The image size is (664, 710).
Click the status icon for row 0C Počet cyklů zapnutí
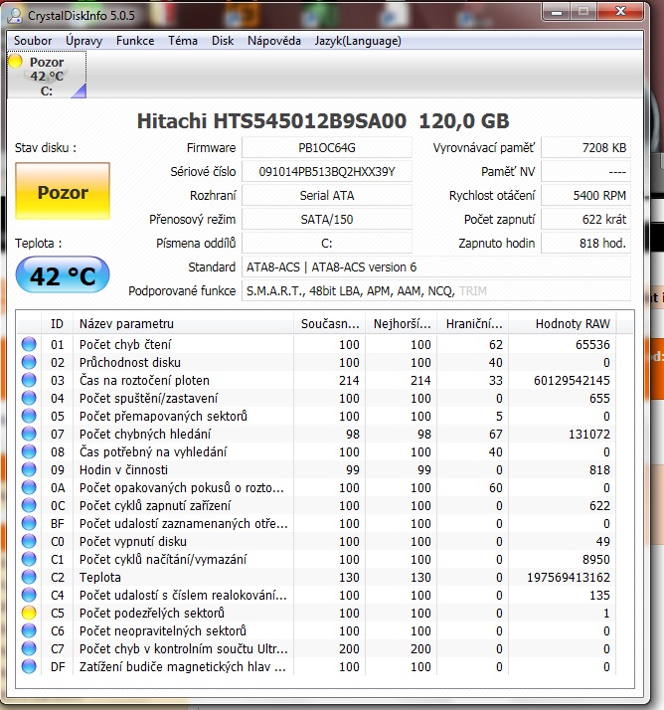tap(29, 505)
